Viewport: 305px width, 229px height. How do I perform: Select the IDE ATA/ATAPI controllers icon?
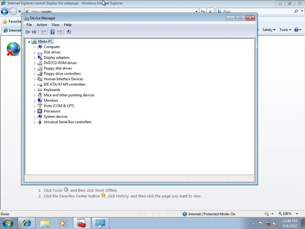(x=40, y=84)
